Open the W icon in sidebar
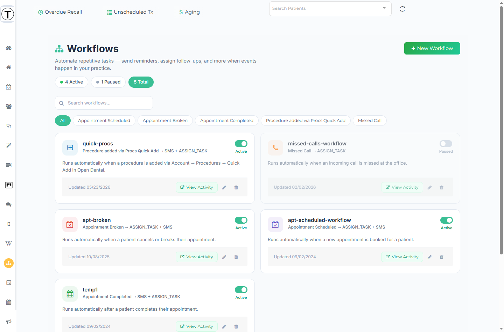The width and height of the screenshot is (504, 332). click(9, 243)
